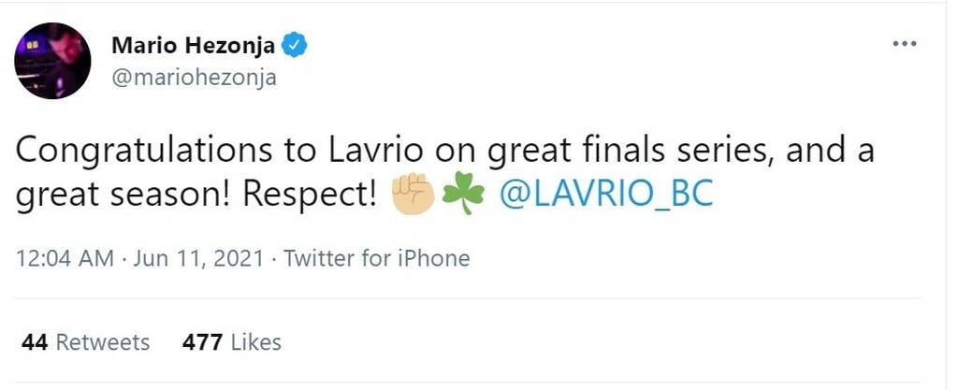The height and width of the screenshot is (390, 958).
Task: Click Mario Hezonja's profile avatar
Action: [x=52, y=61]
